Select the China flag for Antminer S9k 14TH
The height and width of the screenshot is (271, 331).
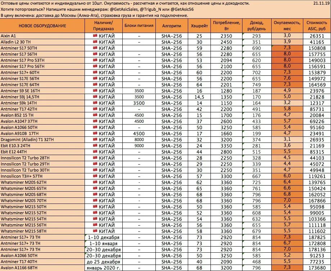(95, 102)
